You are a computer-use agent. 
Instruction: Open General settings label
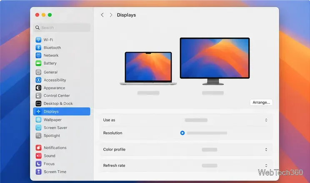[50, 72]
